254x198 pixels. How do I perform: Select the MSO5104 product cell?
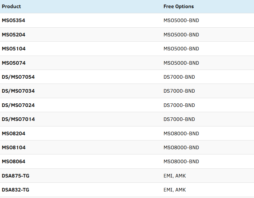tap(14, 48)
